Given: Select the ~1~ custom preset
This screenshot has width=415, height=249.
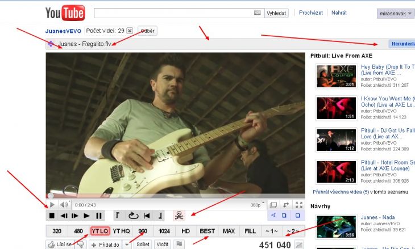Looking at the screenshot, I should pyautogui.click(x=272, y=231).
